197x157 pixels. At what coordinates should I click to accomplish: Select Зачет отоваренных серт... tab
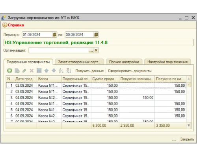click(x=80, y=62)
